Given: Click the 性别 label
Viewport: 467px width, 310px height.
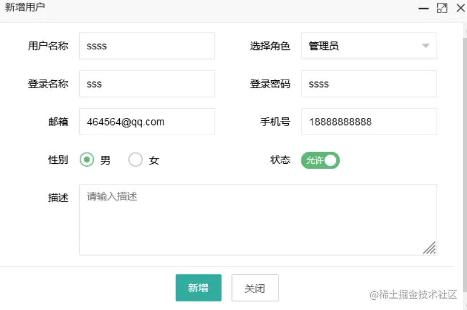Looking at the screenshot, I should 58,160.
